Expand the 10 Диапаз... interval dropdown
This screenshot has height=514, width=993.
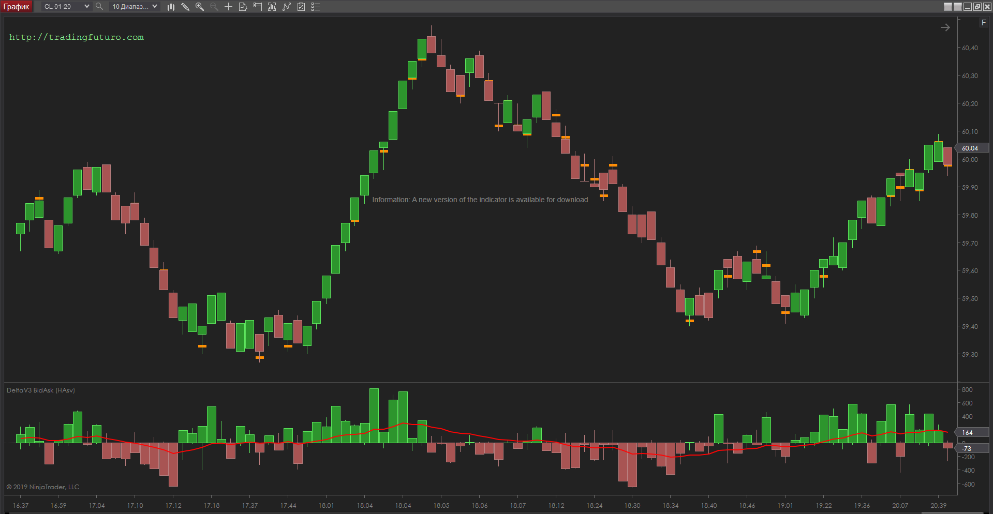point(154,7)
